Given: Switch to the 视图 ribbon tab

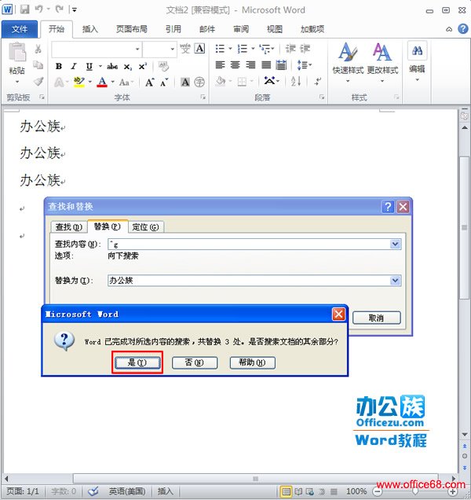Looking at the screenshot, I should [275, 29].
